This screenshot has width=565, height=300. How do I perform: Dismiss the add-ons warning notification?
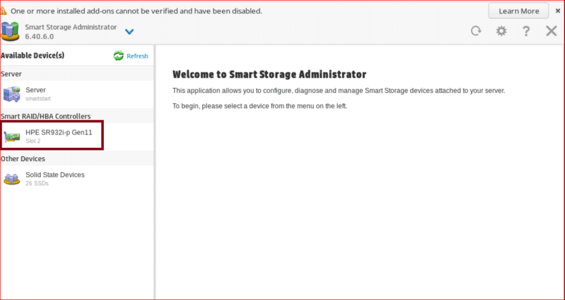(x=557, y=10)
